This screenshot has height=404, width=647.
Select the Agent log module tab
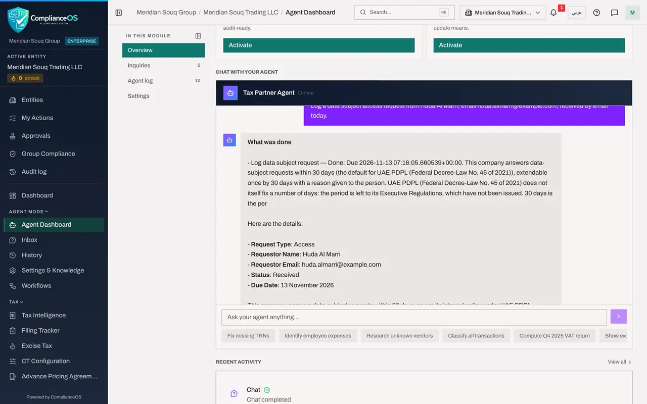[x=163, y=80]
